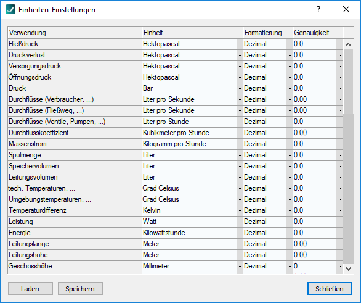The height and width of the screenshot is (303, 361).
Task: Open unit dropdown for Fließdruck row
Action: (240, 44)
